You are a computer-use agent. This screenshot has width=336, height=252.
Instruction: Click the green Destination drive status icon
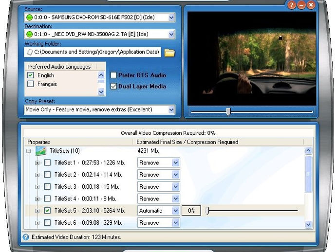29,34
